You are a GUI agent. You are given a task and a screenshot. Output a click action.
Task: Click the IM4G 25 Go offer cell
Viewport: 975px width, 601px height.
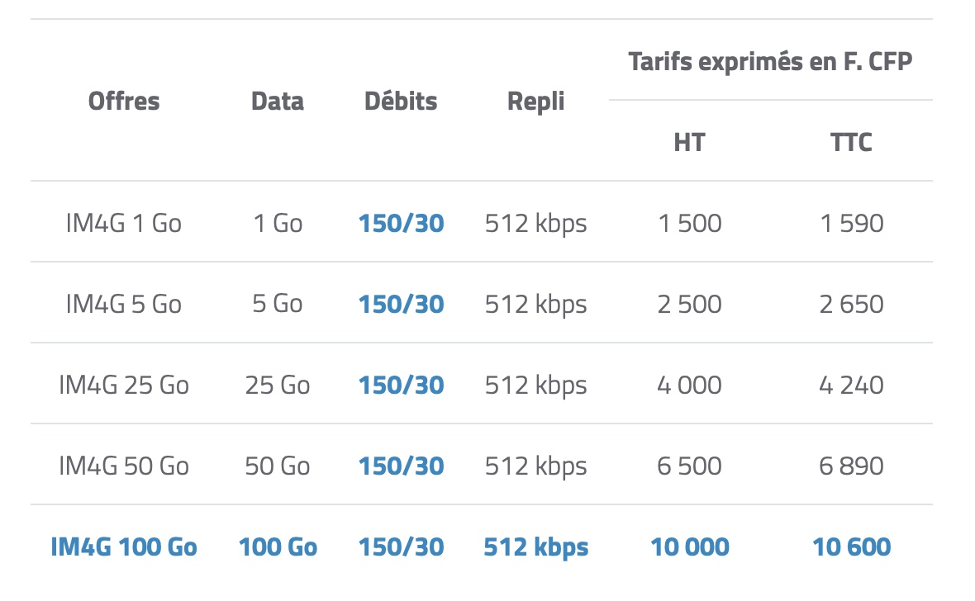click(x=124, y=385)
